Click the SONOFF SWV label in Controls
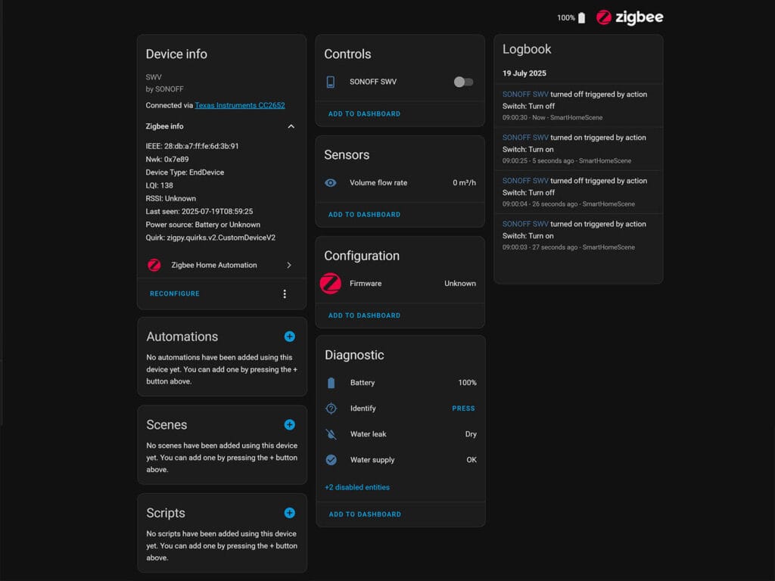 (x=373, y=82)
